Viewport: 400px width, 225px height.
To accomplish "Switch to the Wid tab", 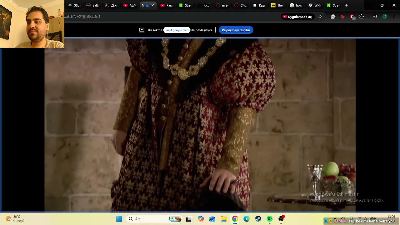I will (x=314, y=5).
